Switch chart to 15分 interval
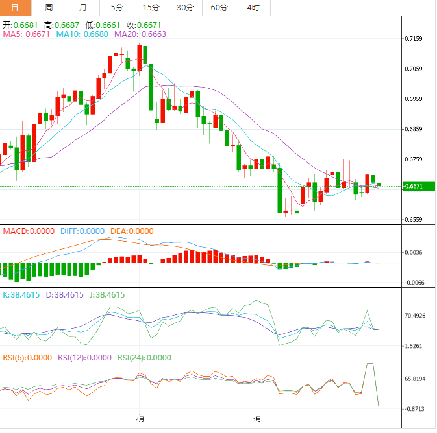437x433 pixels. coord(150,8)
